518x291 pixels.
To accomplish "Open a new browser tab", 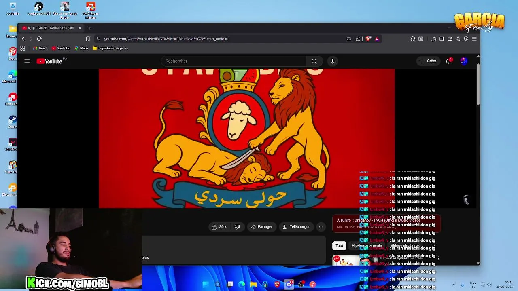I will pyautogui.click(x=90, y=28).
